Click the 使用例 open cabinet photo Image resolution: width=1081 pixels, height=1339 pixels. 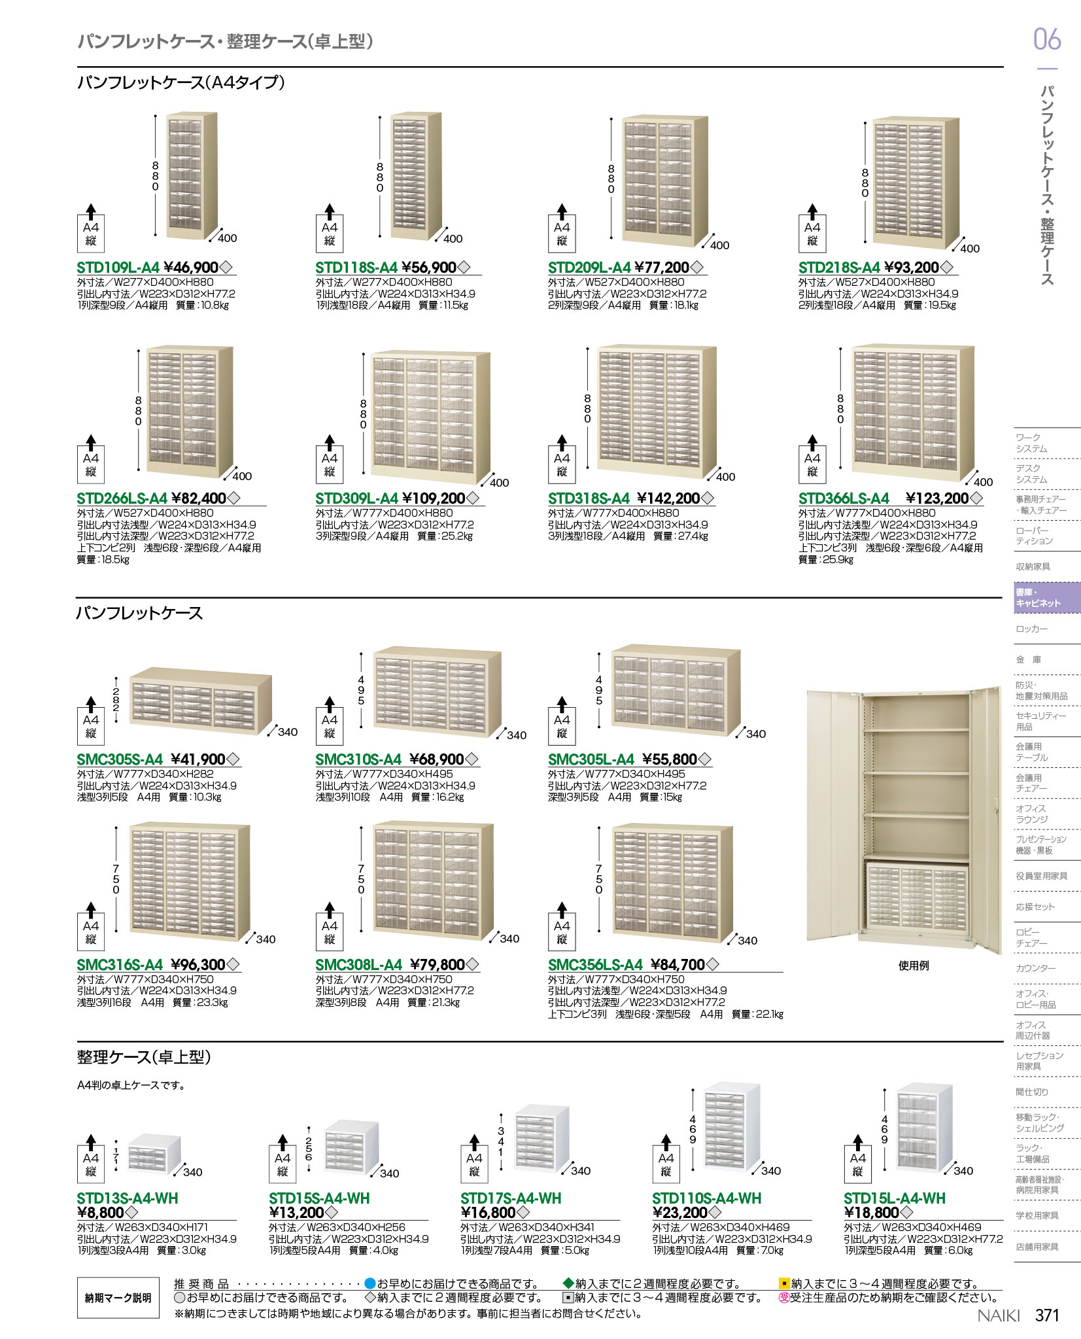point(903,822)
